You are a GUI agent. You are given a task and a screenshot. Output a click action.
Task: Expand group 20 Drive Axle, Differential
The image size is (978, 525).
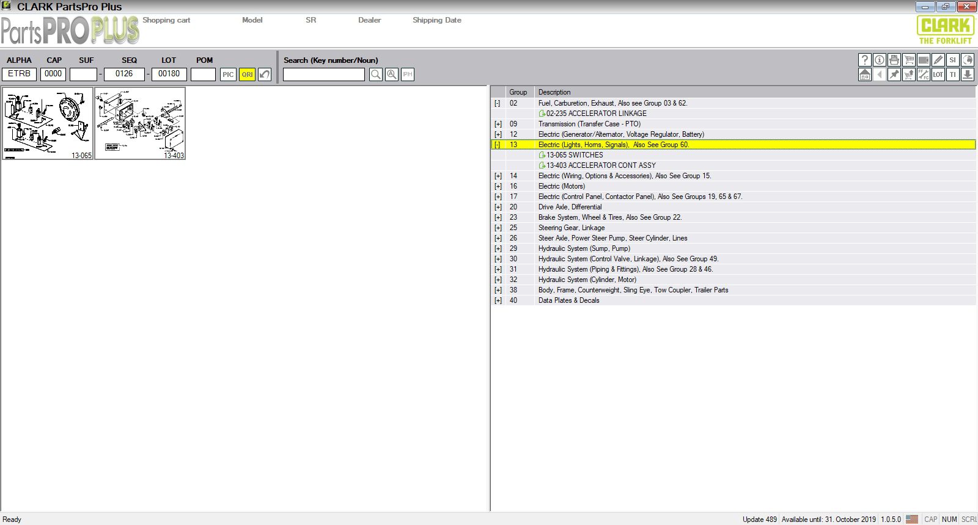tap(498, 207)
